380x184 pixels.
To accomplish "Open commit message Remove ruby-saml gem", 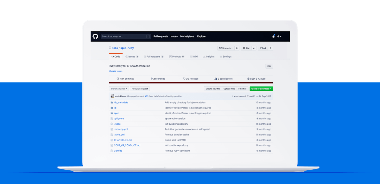I will 177,151.
